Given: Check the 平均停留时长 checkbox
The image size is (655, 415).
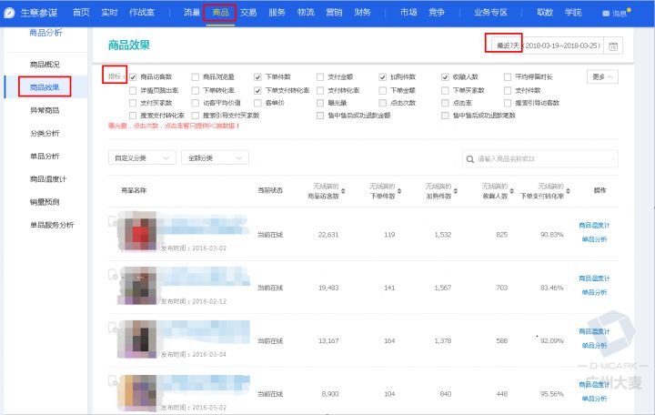Looking at the screenshot, I should coord(507,77).
